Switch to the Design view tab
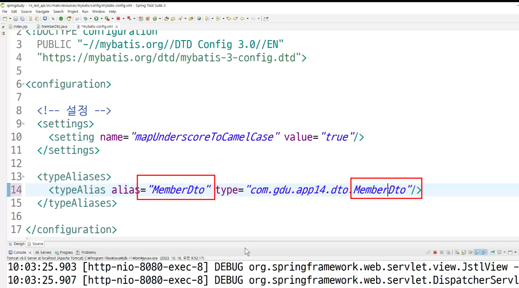This screenshot has width=519, height=288. pyautogui.click(x=17, y=244)
